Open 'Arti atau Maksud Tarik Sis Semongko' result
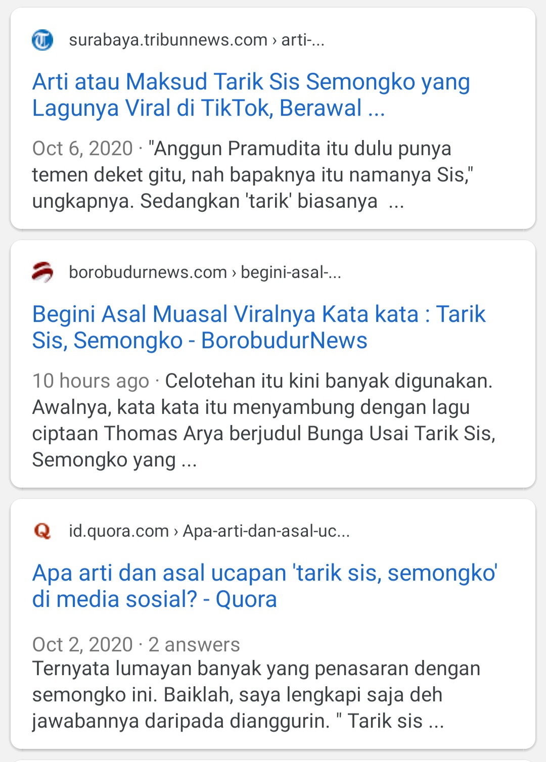546x762 pixels. (x=251, y=94)
